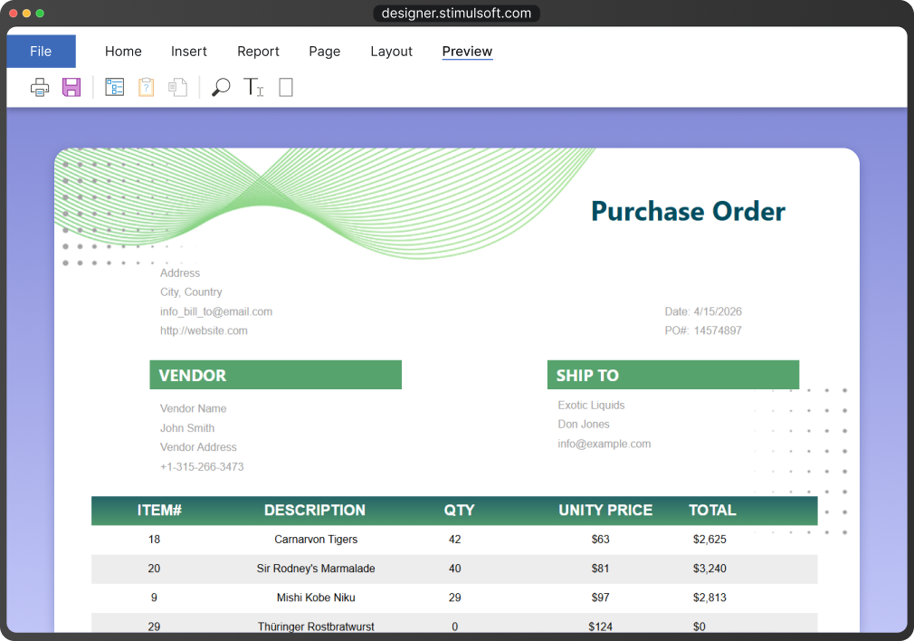Click the Resources document icon

177,88
